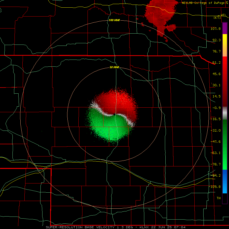Pick the purple segment of the velocity colorbar

(x=225, y=28)
